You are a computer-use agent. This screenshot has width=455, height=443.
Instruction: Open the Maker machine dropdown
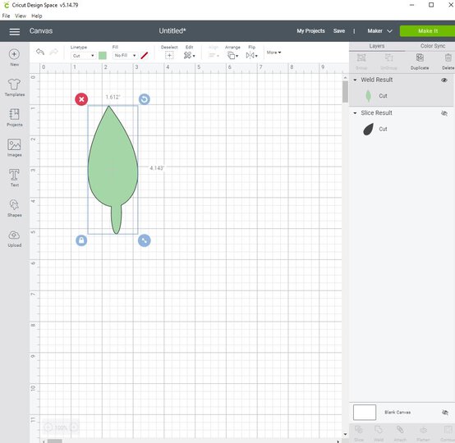coord(379,31)
